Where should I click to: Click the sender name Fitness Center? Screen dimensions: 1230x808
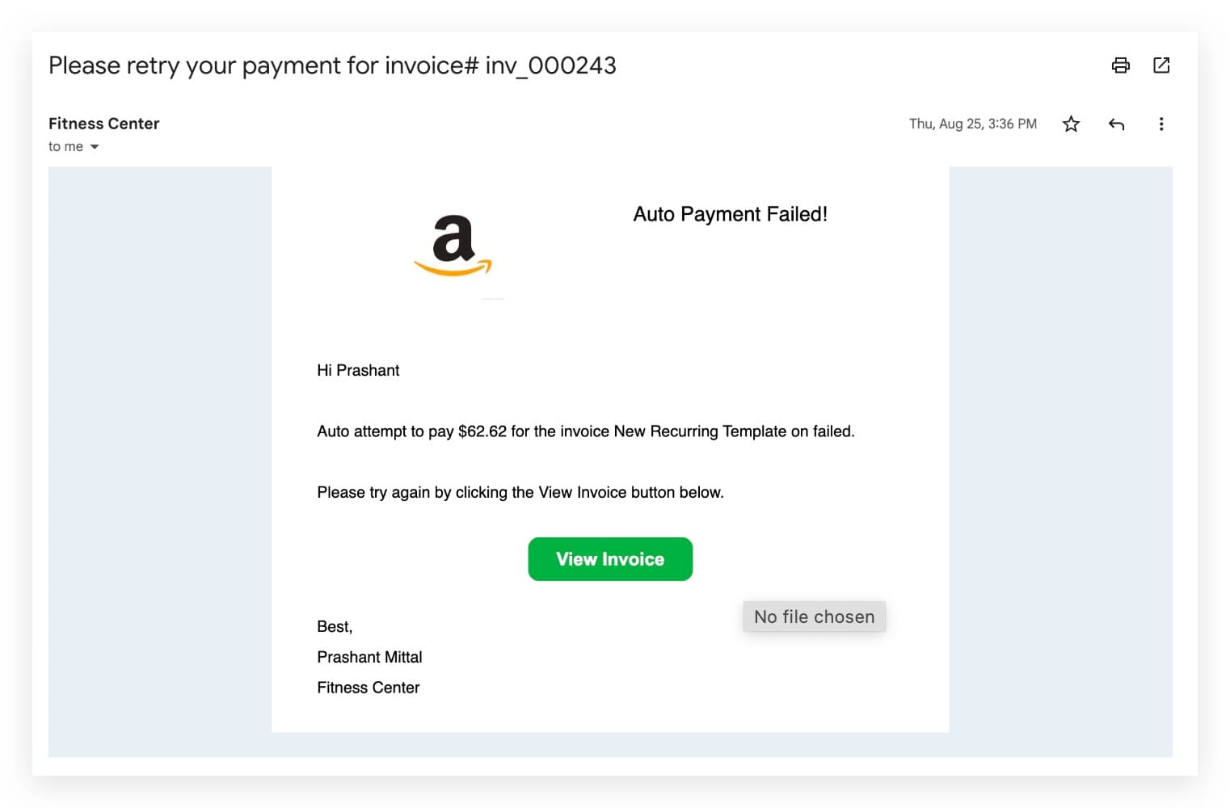click(x=103, y=123)
